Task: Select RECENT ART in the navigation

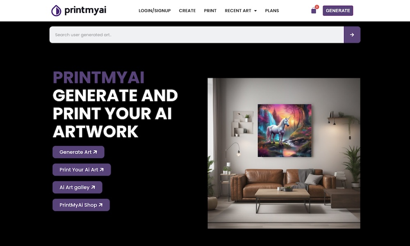Action: pos(238,11)
